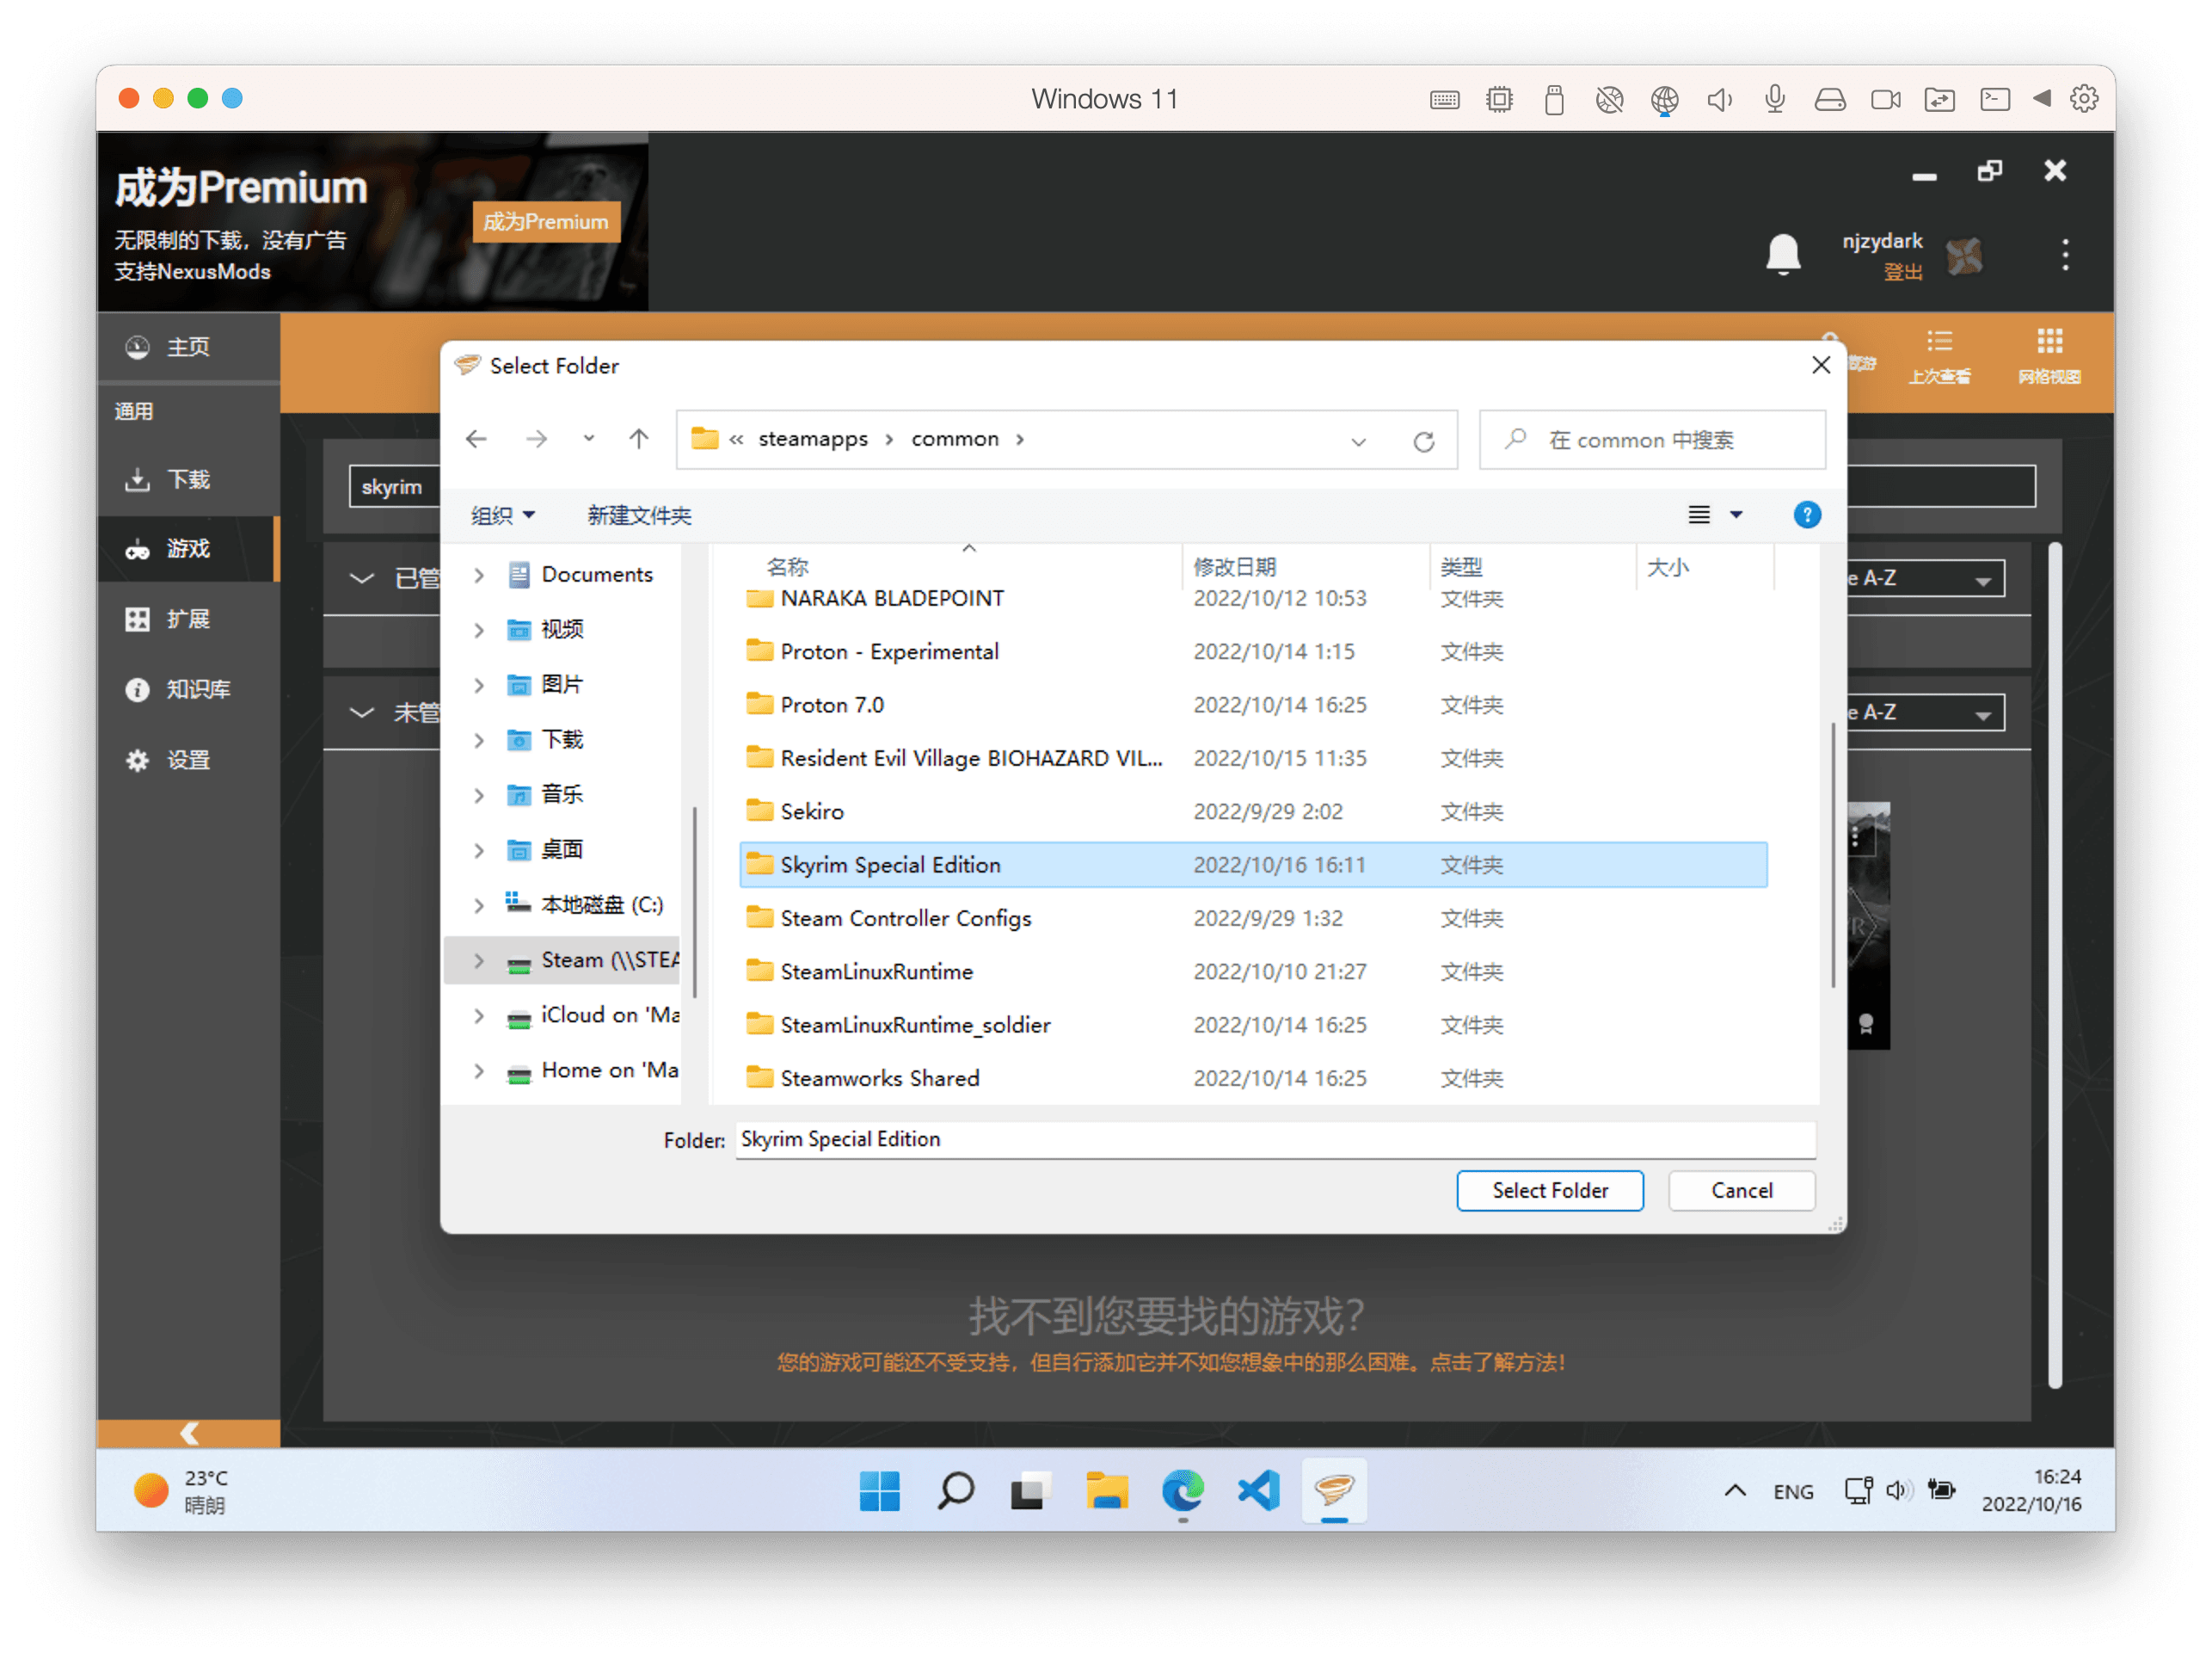The image size is (2212, 1659).
Task: Open taskbar Search
Action: tap(955, 1491)
